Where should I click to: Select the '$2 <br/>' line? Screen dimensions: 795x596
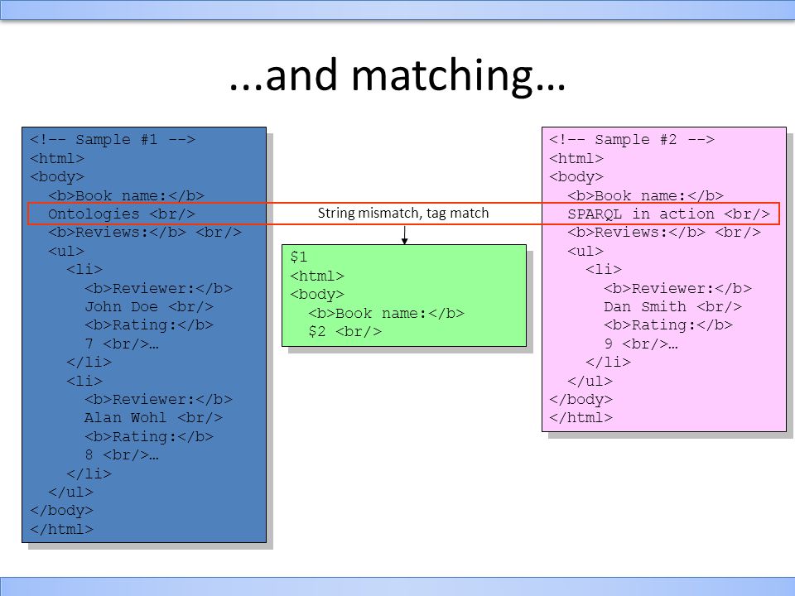(344, 331)
